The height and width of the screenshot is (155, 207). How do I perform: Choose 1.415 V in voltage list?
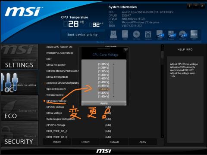[x=103, y=85]
